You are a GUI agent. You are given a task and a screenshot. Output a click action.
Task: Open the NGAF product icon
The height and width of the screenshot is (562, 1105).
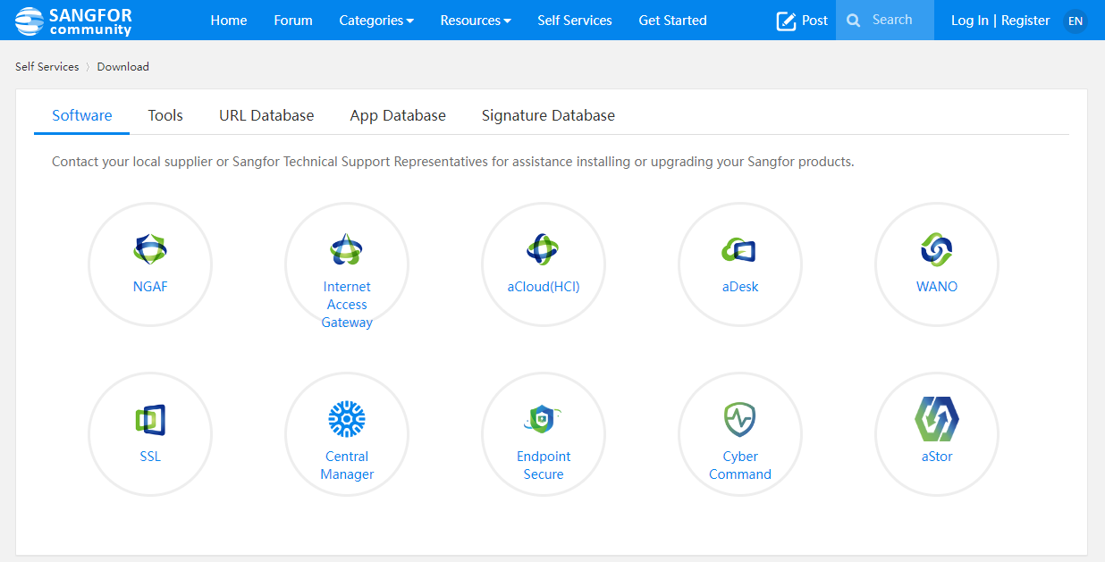pos(150,249)
